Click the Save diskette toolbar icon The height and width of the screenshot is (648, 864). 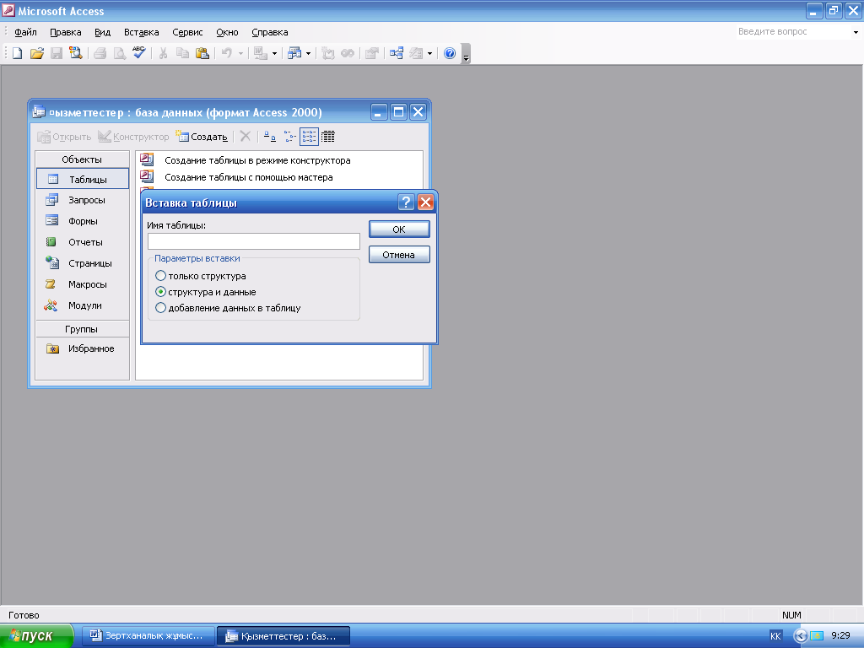(57, 53)
